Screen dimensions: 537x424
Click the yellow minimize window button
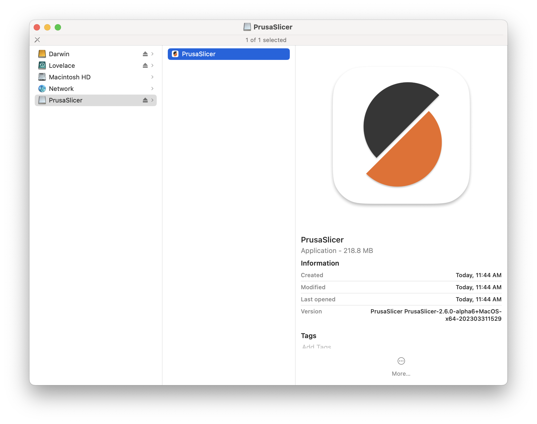pyautogui.click(x=47, y=27)
